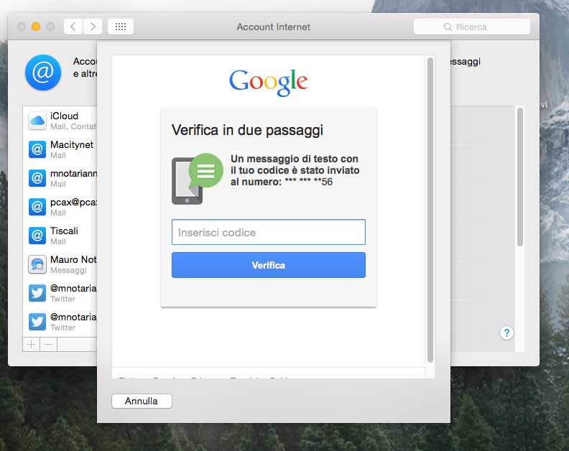Select the Mauro Not account name

coord(73,259)
